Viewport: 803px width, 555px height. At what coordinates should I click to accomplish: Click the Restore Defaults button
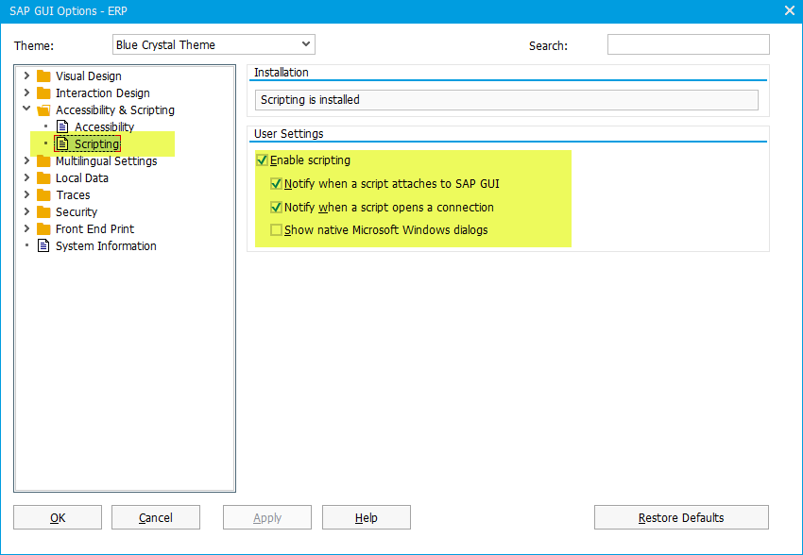pyautogui.click(x=681, y=517)
